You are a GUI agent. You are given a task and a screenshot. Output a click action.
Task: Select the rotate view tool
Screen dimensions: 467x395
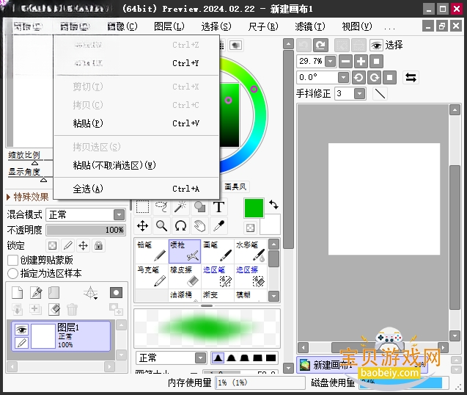pos(180,226)
